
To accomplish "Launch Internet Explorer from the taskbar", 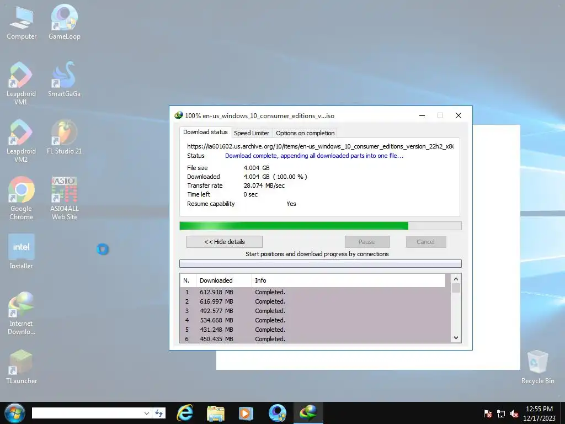I will (184, 413).
